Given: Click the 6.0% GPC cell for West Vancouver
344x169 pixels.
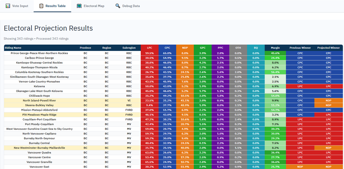Looking at the screenshot, I should [x=203, y=129].
